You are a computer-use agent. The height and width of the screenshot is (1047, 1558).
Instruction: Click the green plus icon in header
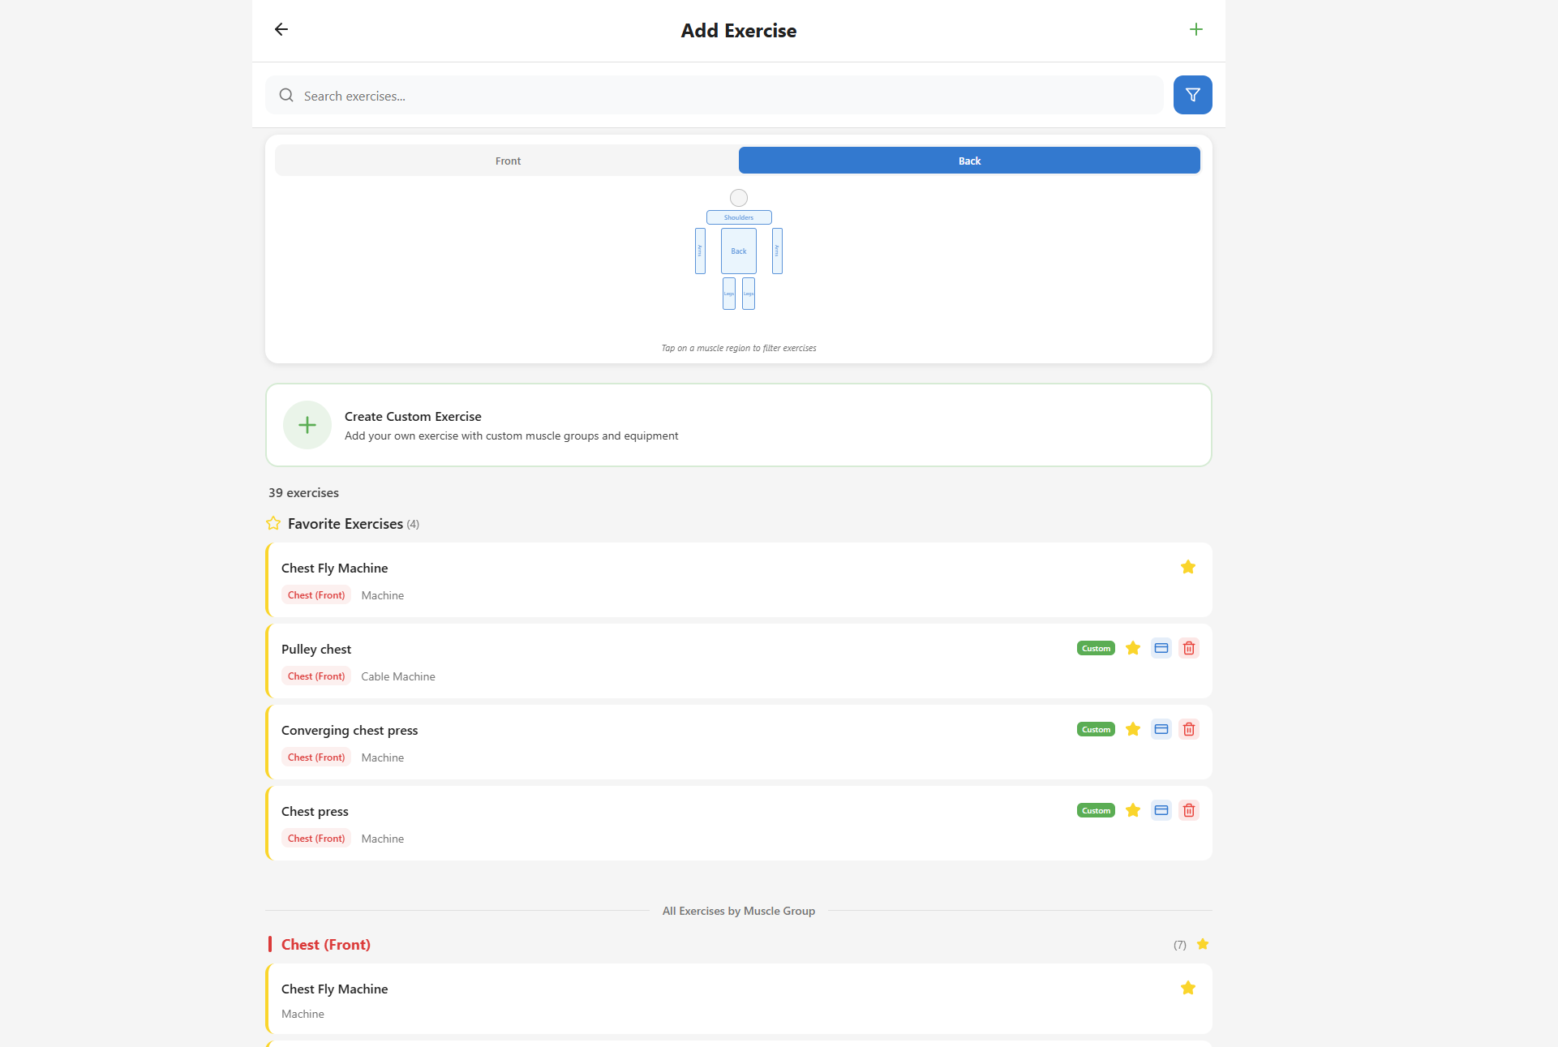click(x=1195, y=30)
